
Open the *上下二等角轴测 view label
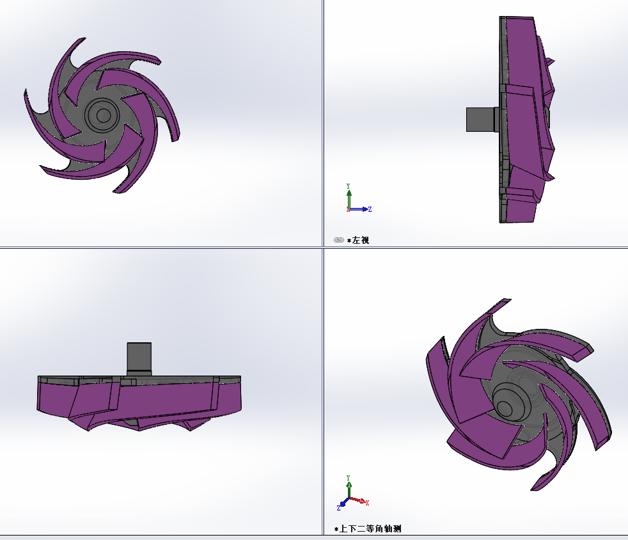368,529
